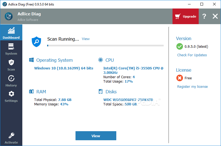Open the System sidebar section
Image resolution: width=221 pixels, height=146 pixels.
11,49
